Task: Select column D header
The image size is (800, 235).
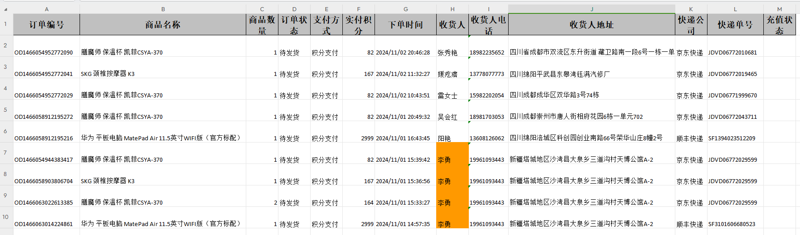Action: [x=294, y=9]
